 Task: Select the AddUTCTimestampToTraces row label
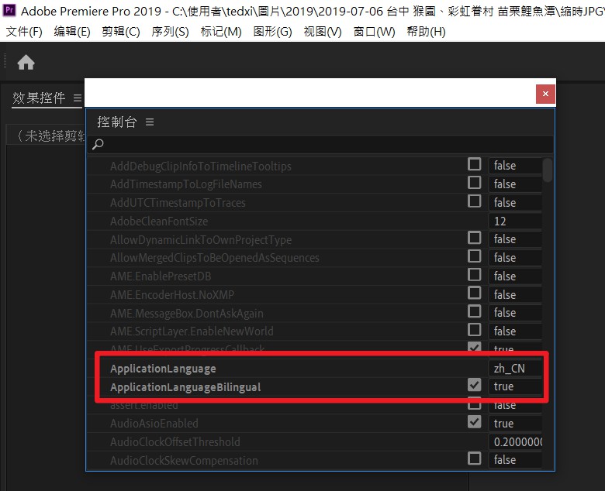click(178, 203)
